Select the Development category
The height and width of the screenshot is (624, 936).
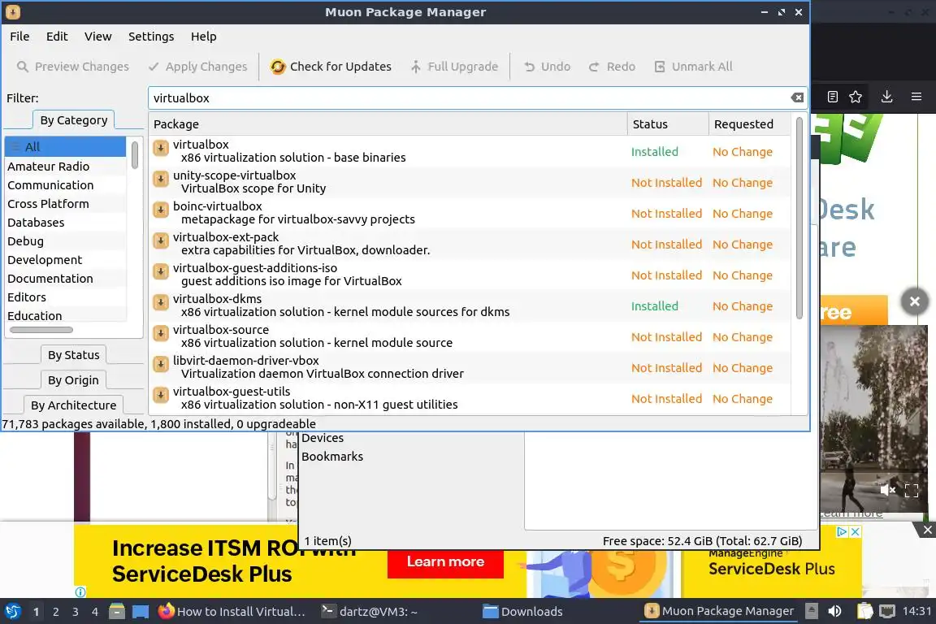(x=66, y=260)
